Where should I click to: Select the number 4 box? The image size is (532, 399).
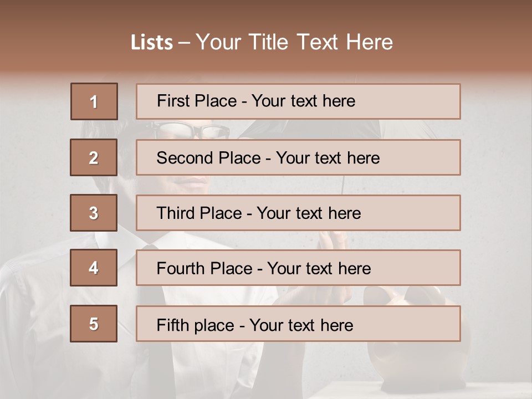[94, 268]
